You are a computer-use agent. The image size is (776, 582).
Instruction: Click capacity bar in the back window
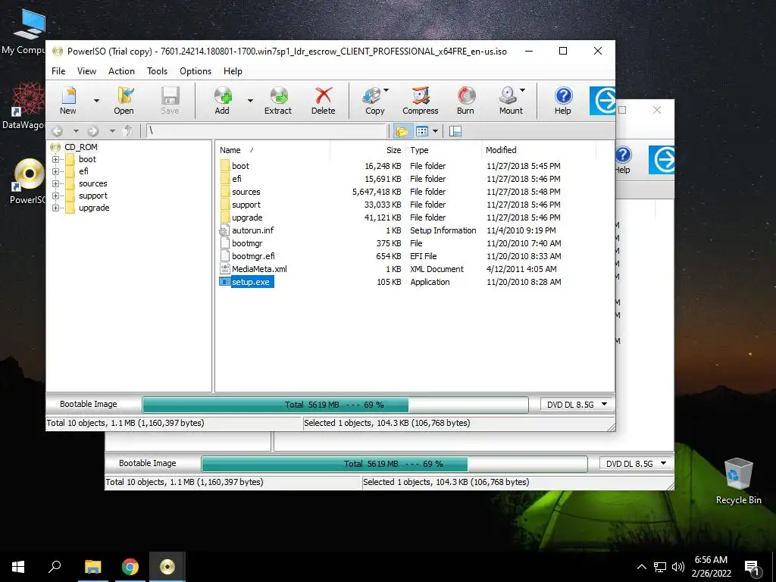(x=394, y=464)
